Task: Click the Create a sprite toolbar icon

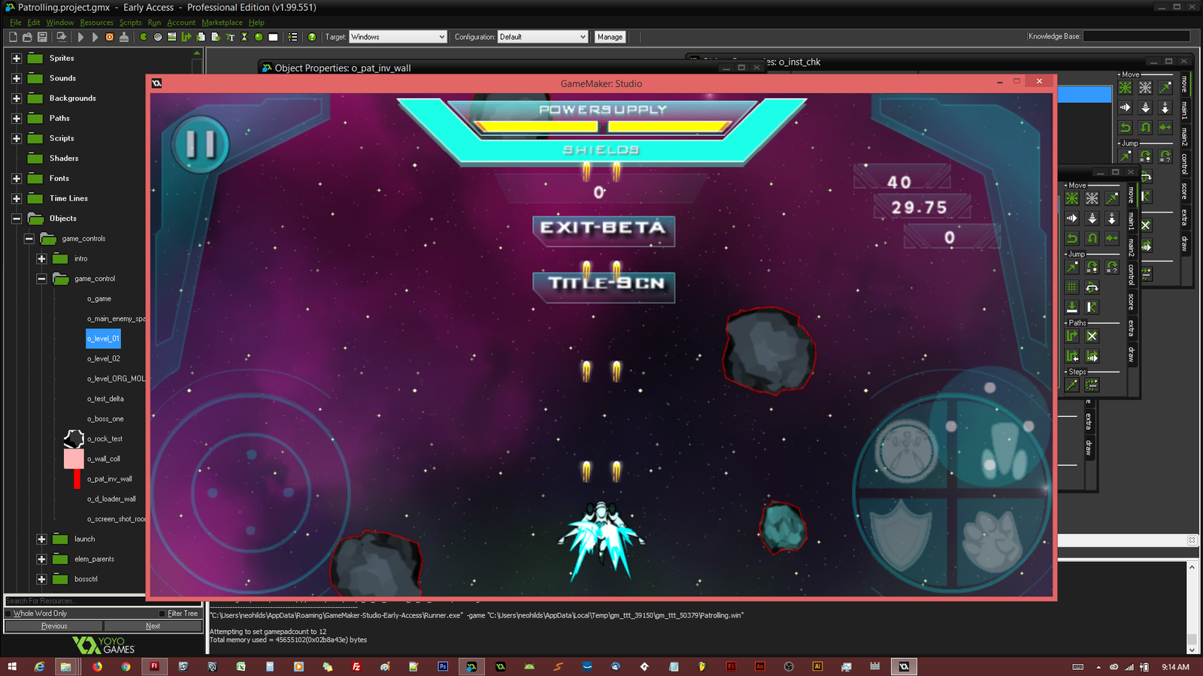Action: pos(143,37)
